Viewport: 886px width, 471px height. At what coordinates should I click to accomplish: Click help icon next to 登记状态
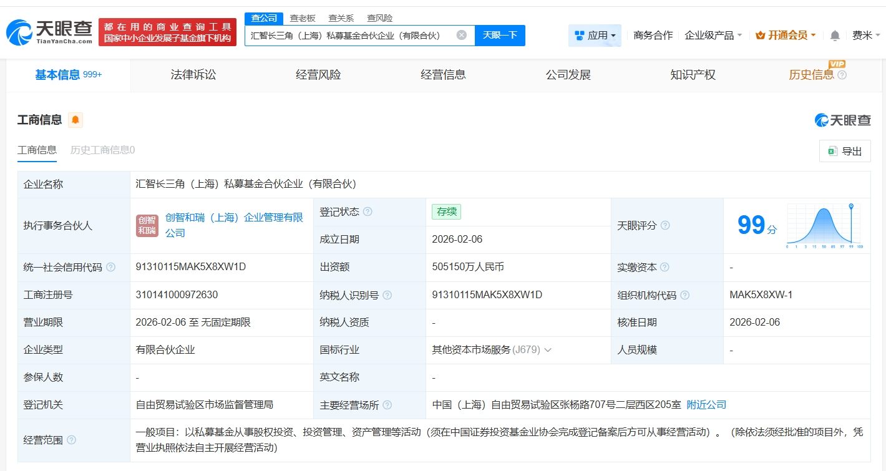tap(368, 211)
